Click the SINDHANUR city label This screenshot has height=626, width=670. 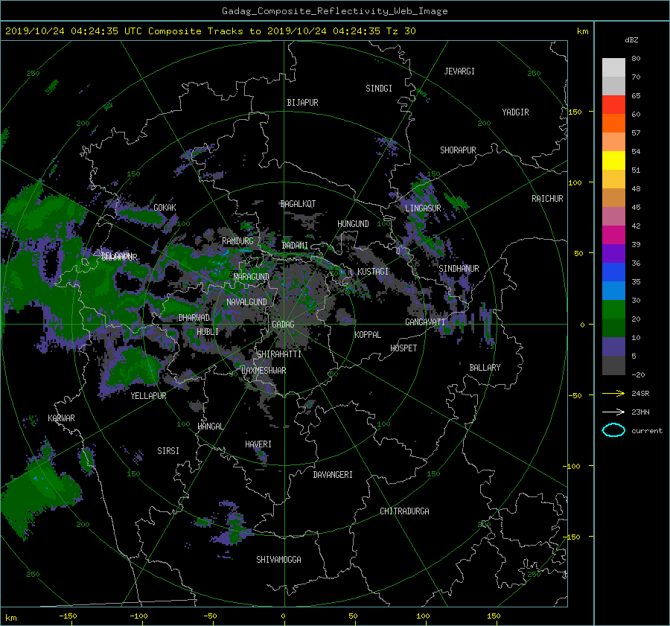pos(459,269)
